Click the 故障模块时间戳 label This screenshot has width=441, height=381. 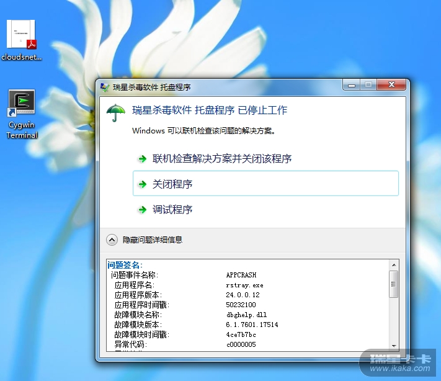(x=142, y=334)
